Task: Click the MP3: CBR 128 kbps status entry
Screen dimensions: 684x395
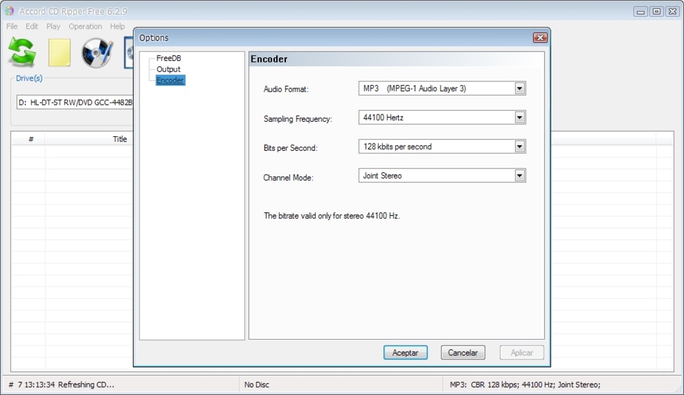Action: pyautogui.click(x=525, y=384)
